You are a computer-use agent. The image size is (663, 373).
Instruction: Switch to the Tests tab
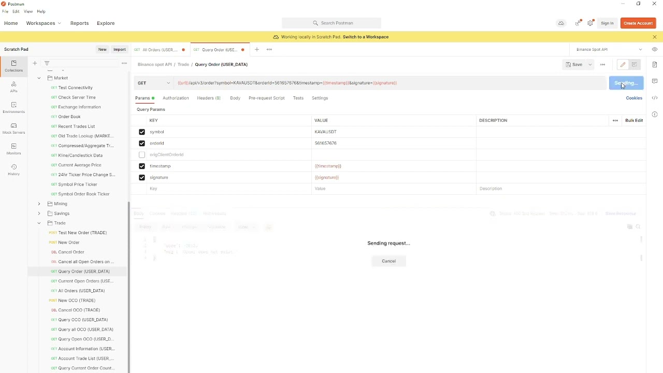click(298, 98)
